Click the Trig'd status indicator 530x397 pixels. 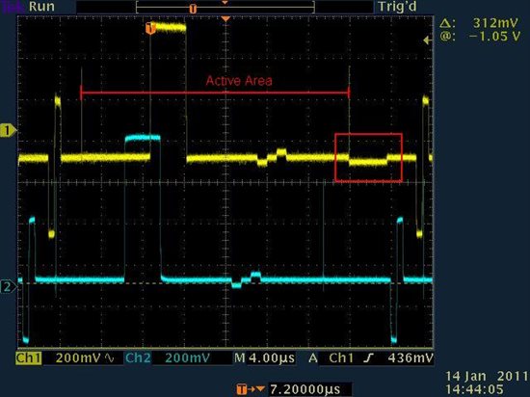397,7
